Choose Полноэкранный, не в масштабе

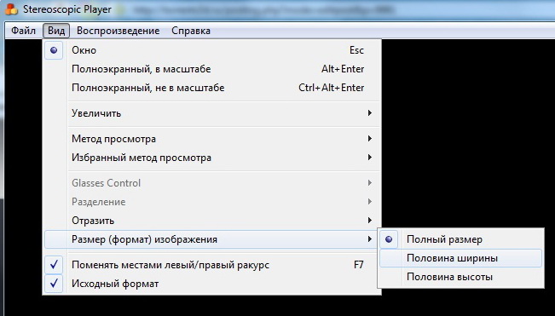point(211,88)
